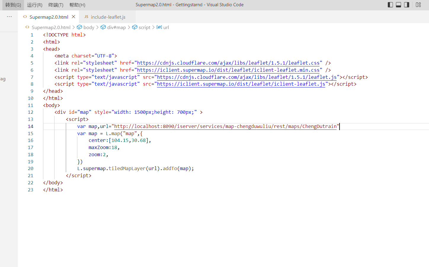This screenshot has height=267, width=429.
Task: Click the JS icon on include-leaflet.js tab
Action: click(86, 17)
